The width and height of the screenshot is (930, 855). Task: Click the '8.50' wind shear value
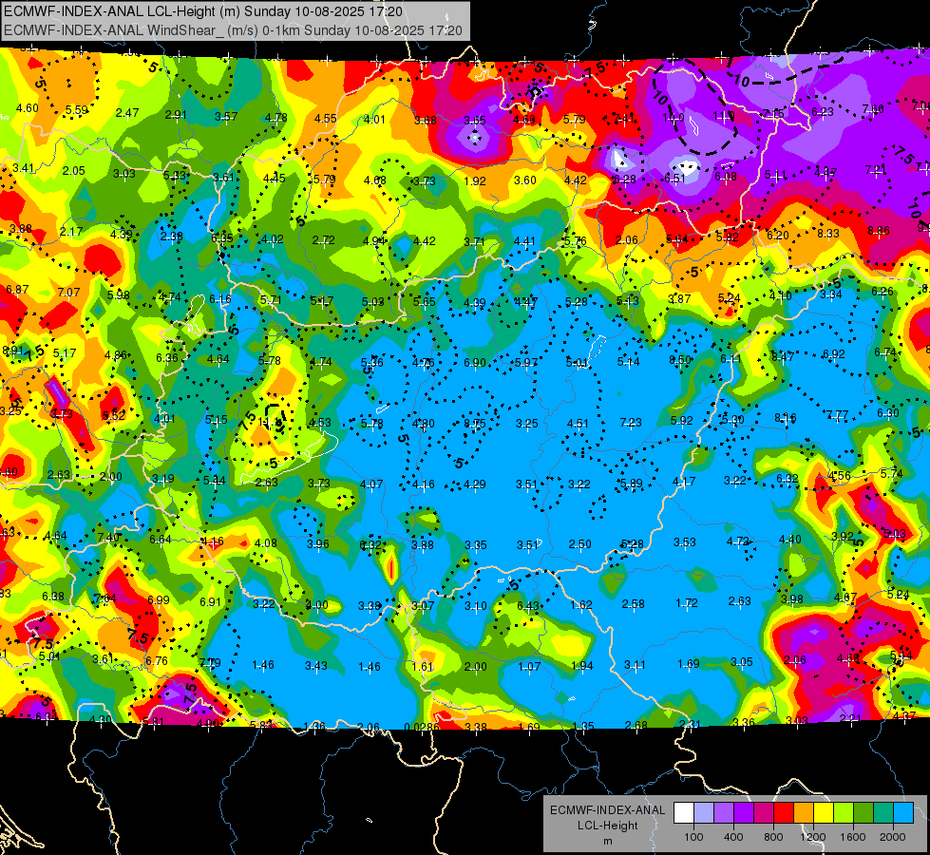click(x=680, y=359)
